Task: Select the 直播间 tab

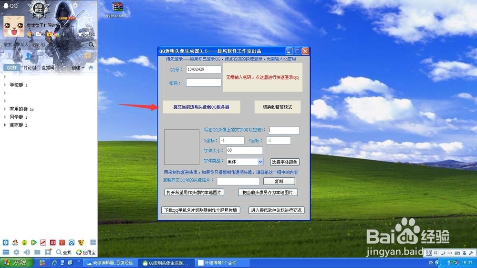Action: point(48,68)
